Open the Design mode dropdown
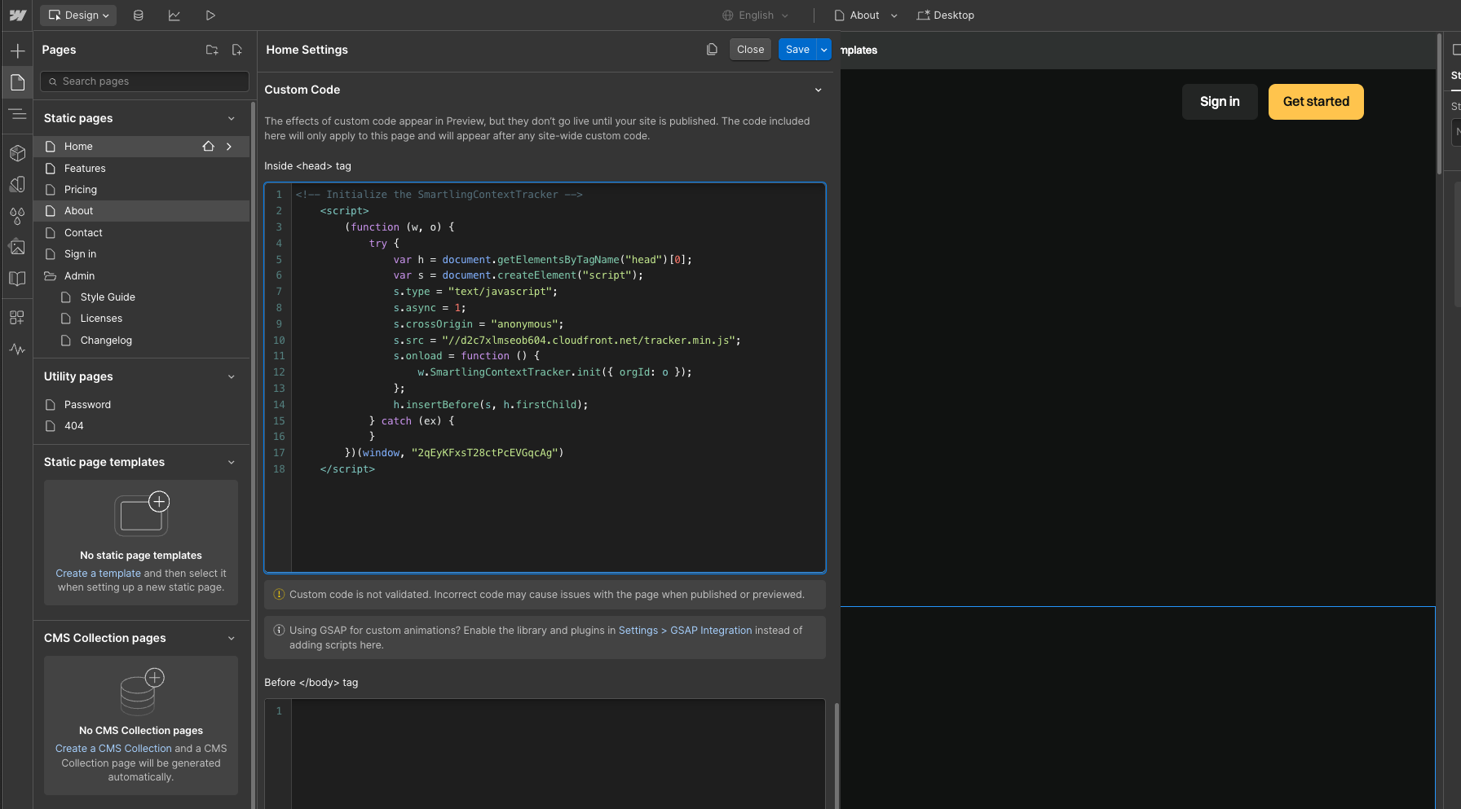The width and height of the screenshot is (1461, 809). [78, 15]
